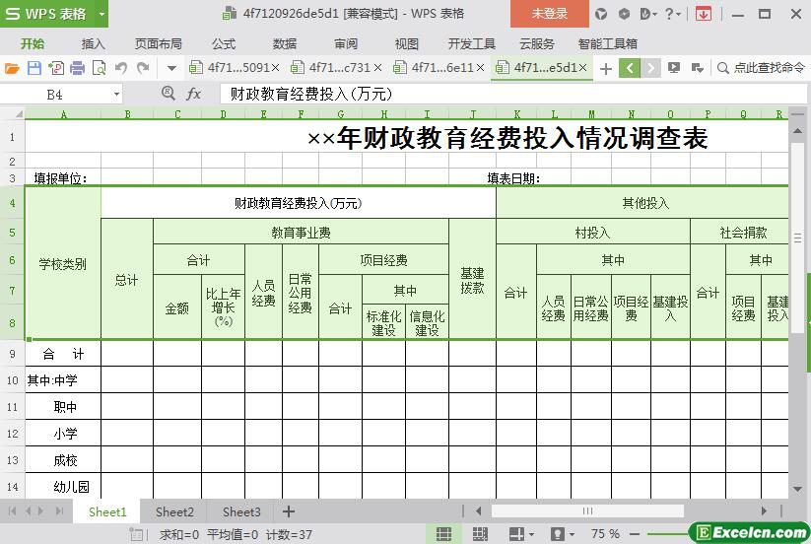Click the open folder icon in toolbar
The image size is (811, 544).
[x=12, y=68]
